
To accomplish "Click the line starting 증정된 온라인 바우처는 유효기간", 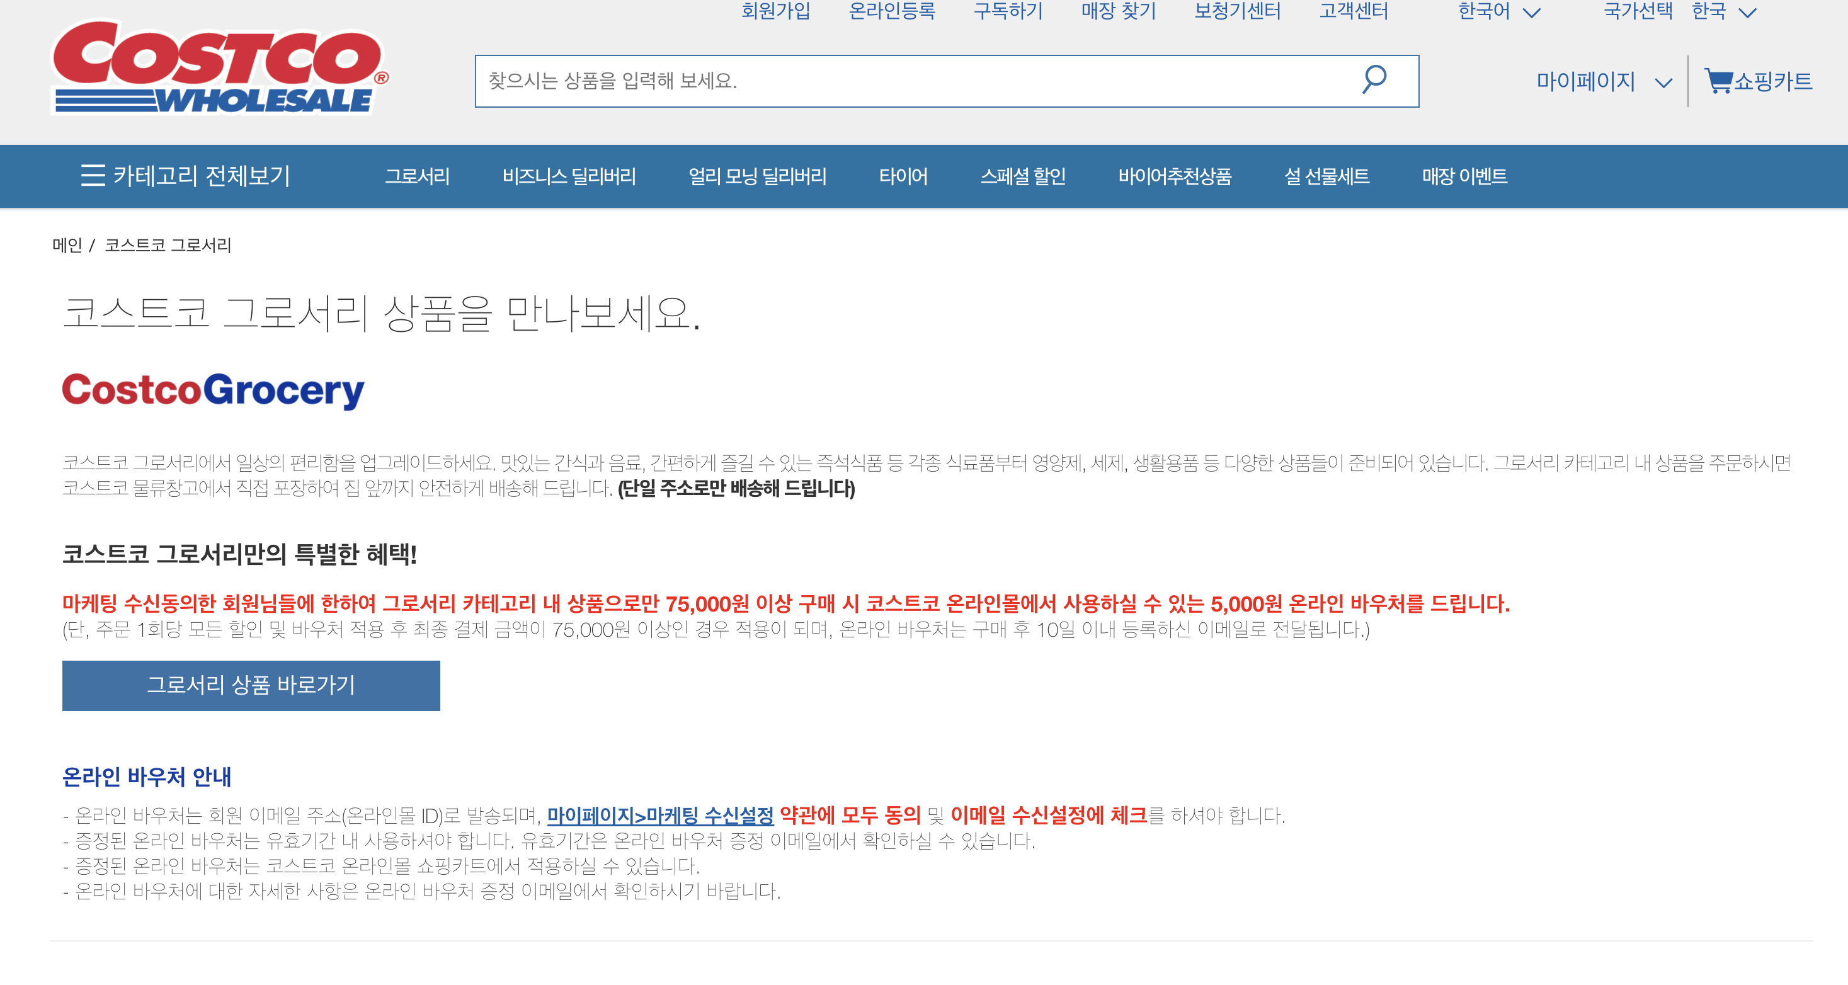I will coord(549,841).
